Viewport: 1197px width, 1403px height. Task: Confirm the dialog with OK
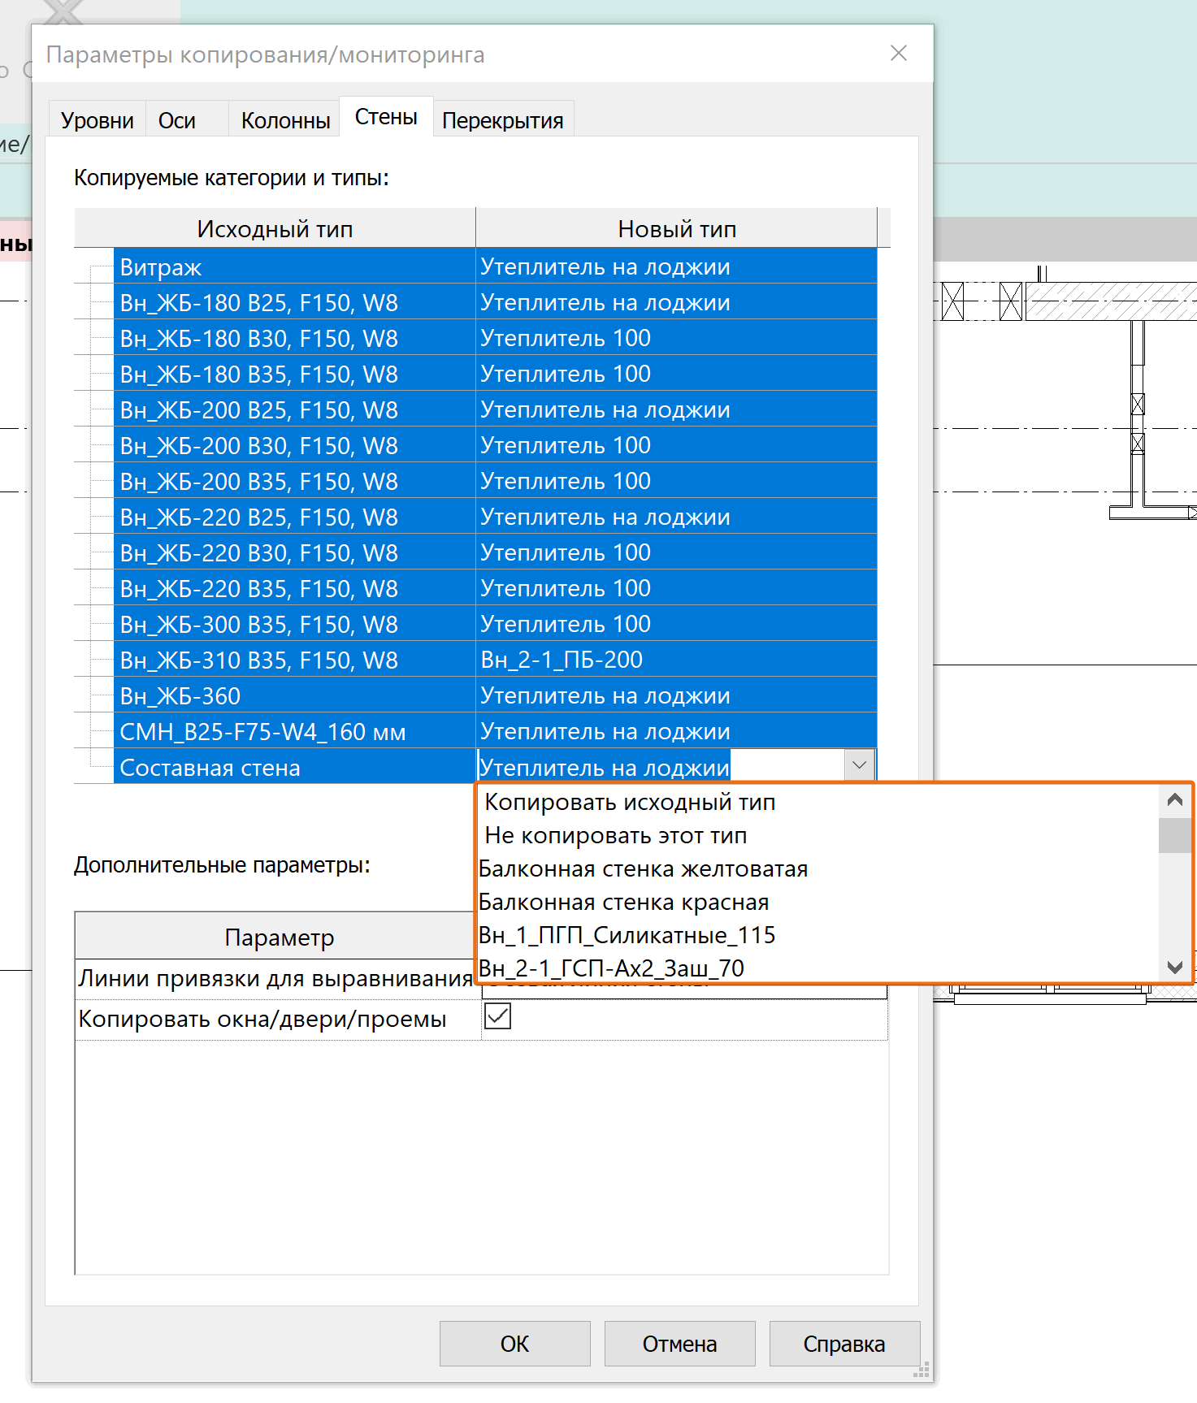click(x=514, y=1344)
